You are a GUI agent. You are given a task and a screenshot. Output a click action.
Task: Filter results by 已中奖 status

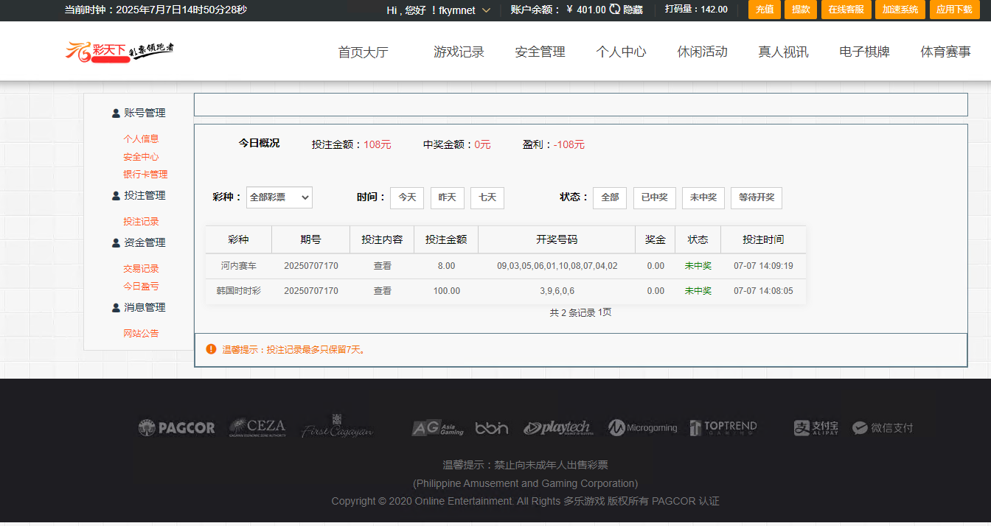[x=654, y=197]
